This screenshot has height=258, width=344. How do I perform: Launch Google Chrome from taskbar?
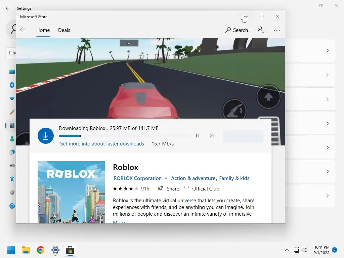coord(41,250)
